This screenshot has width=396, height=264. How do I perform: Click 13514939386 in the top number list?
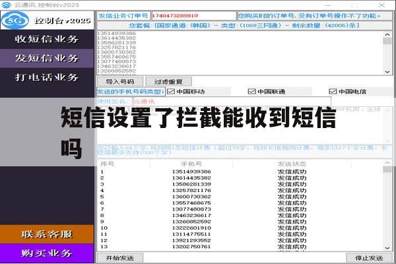click(x=116, y=34)
